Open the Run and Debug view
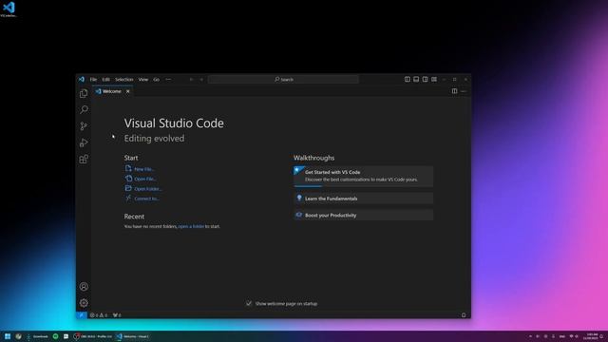608x342 pixels. (84, 142)
